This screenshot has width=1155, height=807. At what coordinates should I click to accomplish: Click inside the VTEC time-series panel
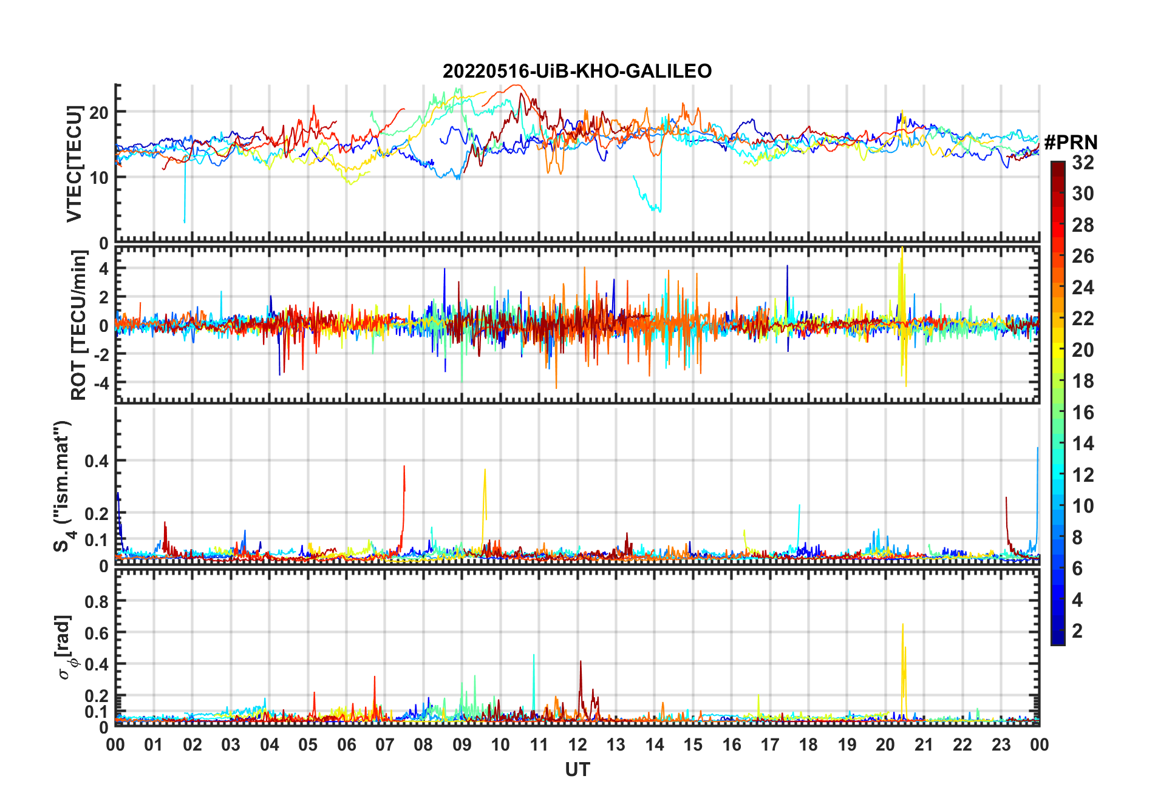coord(577,164)
